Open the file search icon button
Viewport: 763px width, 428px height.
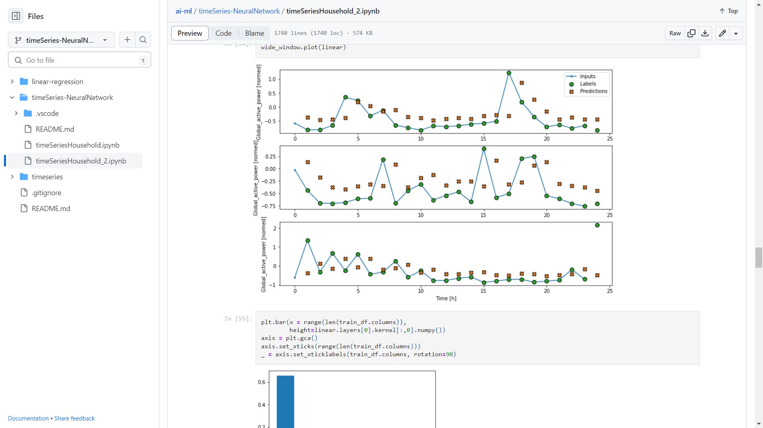pyautogui.click(x=143, y=40)
